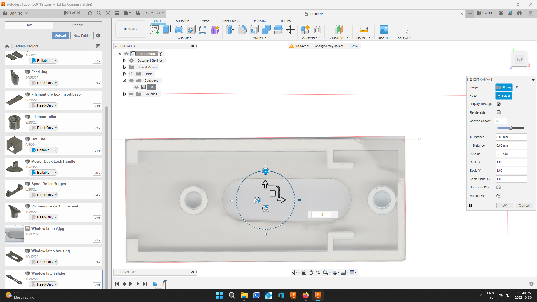Expand the Sketches folder in the browser
Screen dimensions: 537x302
(124, 94)
